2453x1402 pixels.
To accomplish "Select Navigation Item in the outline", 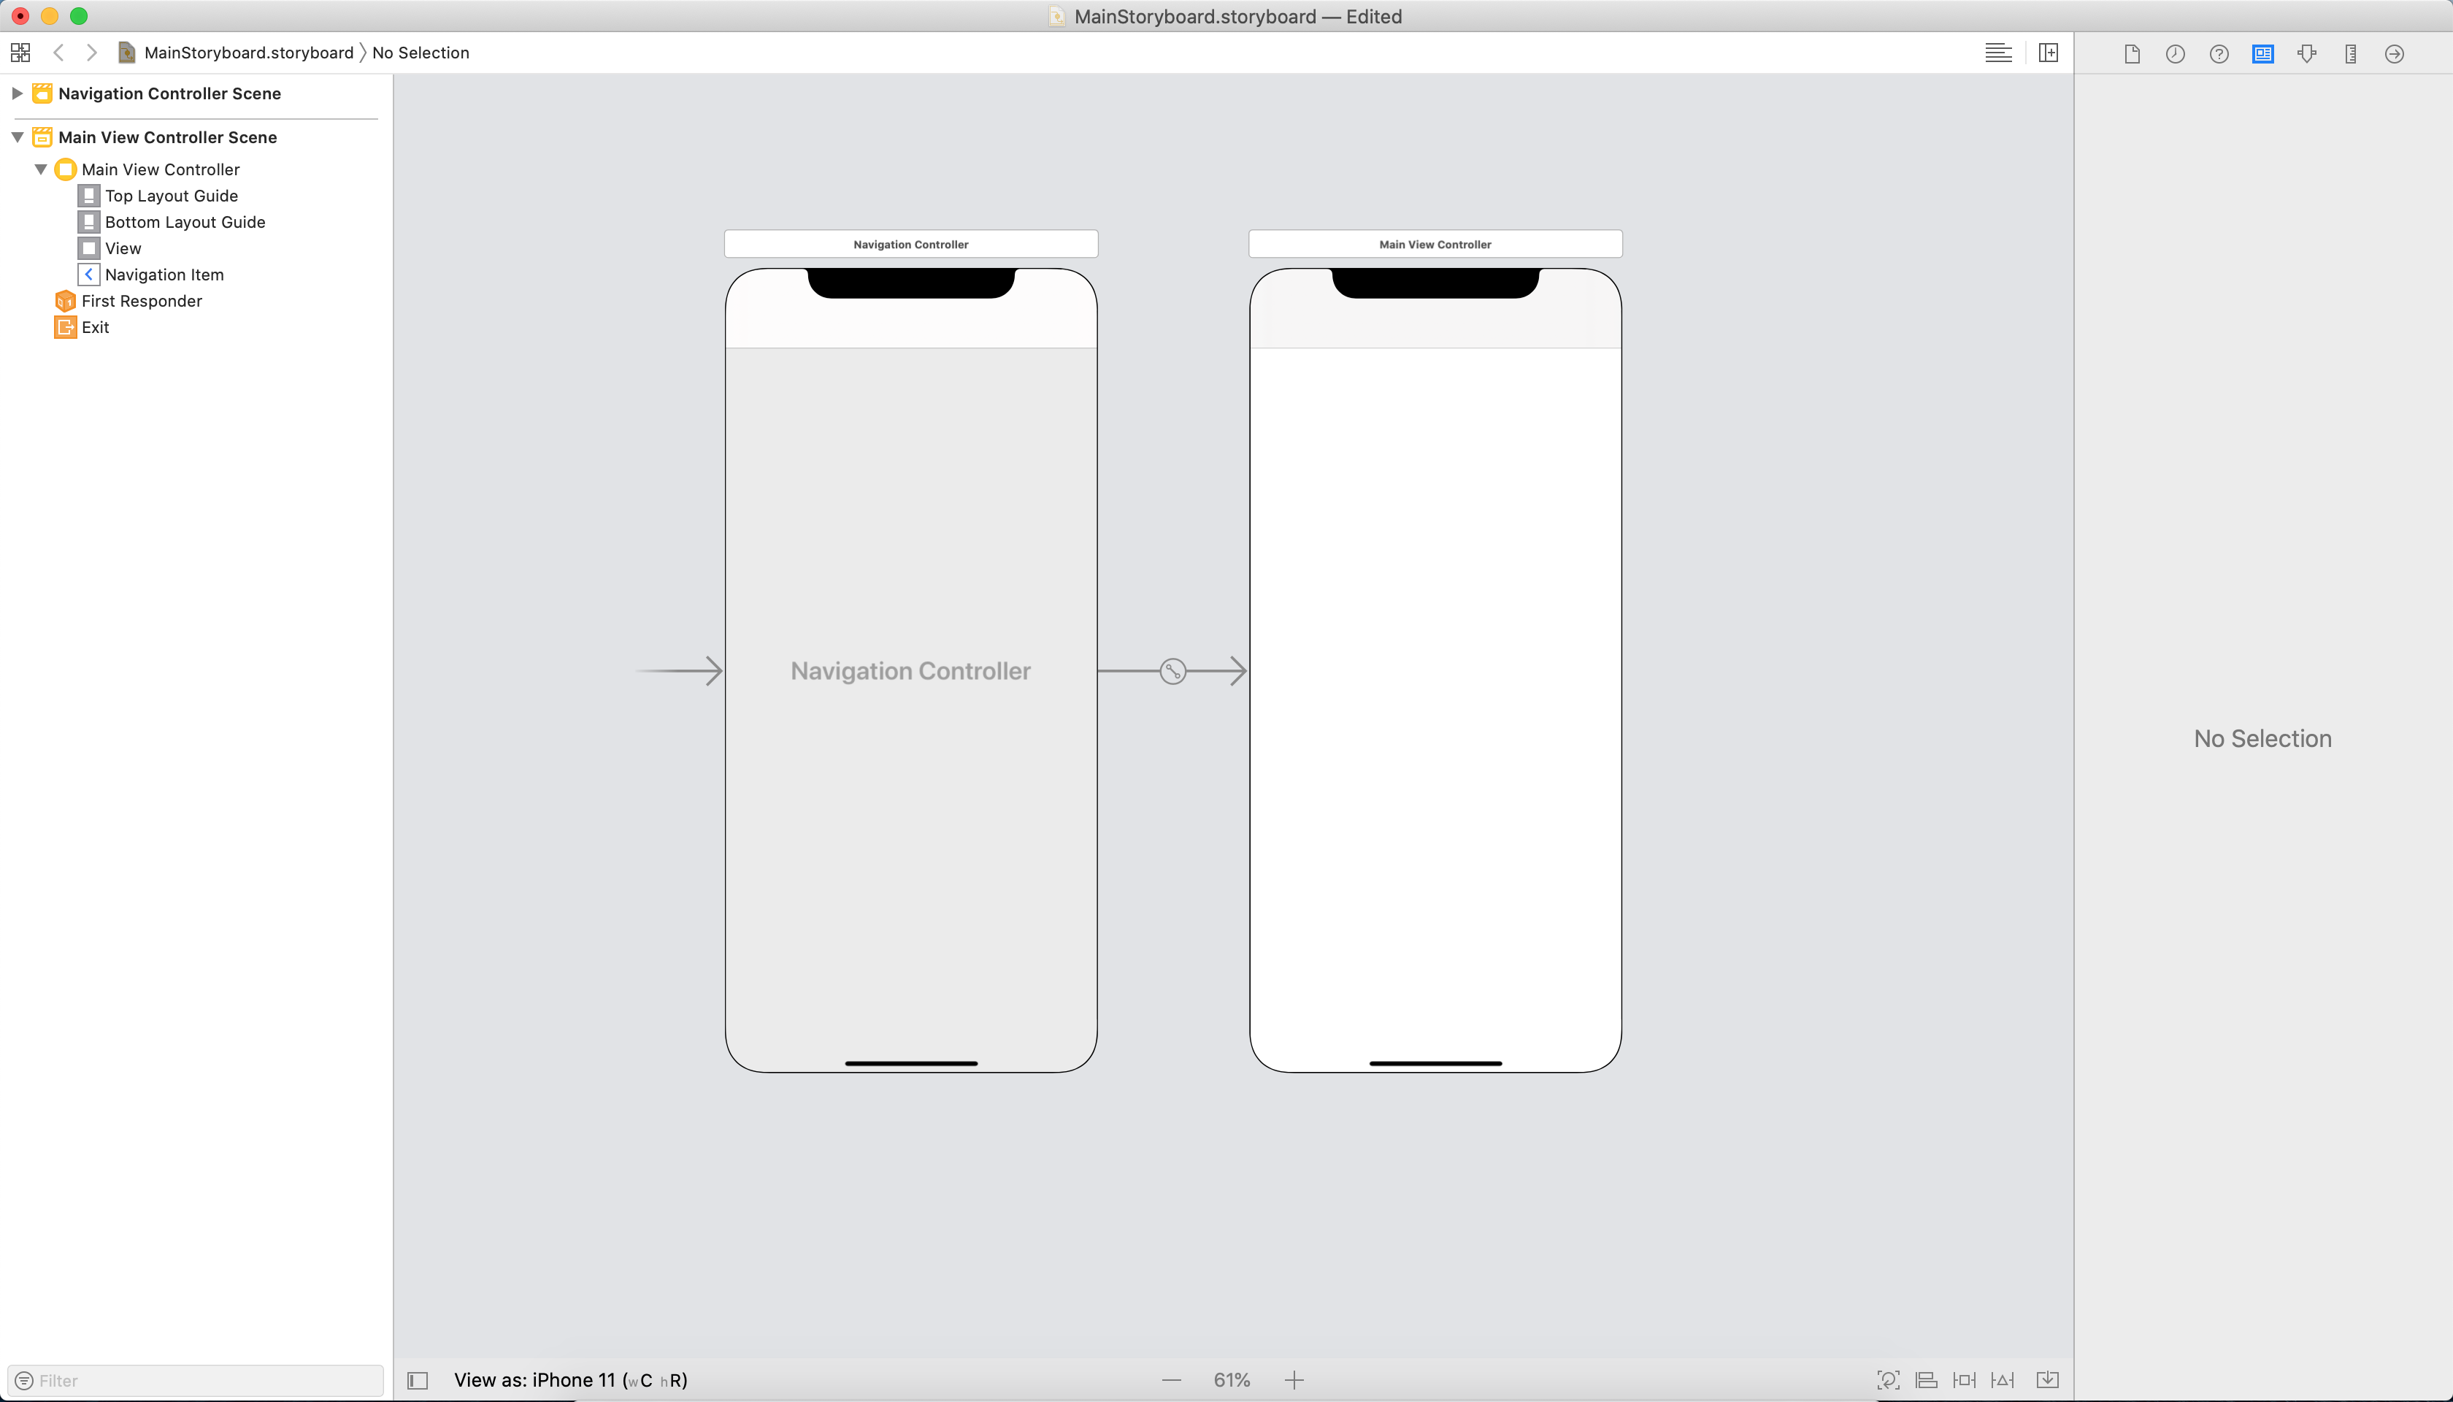I will pos(164,275).
